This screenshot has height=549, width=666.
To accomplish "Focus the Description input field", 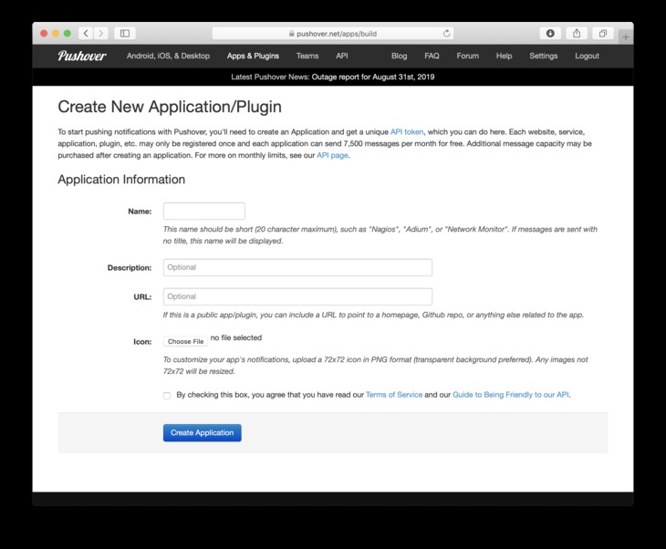I will click(297, 267).
